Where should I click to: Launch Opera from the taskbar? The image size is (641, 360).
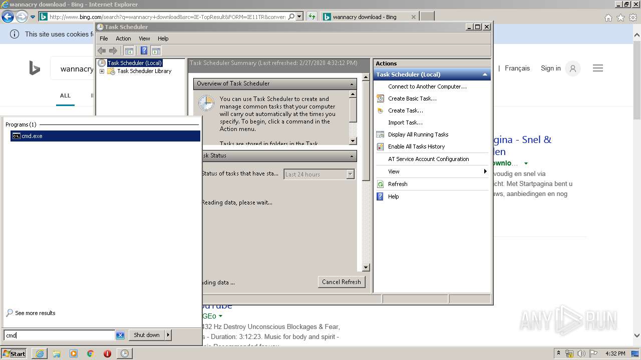coord(107,353)
